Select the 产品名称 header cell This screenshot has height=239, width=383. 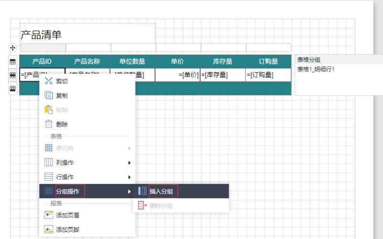87,62
